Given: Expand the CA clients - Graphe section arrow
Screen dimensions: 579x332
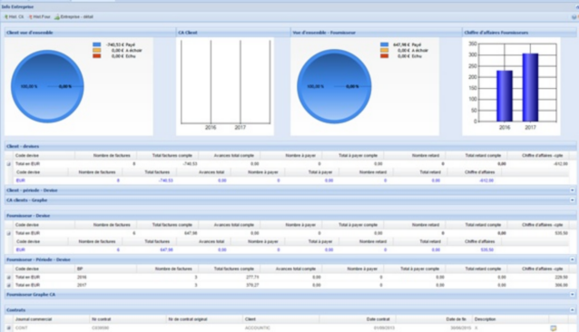Looking at the screenshot, I should click(x=573, y=200).
